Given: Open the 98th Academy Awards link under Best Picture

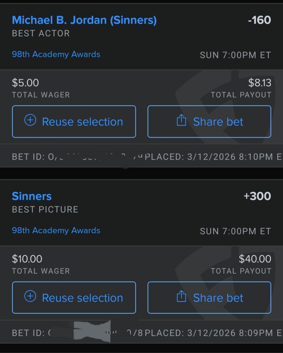Looking at the screenshot, I should pos(56,231).
